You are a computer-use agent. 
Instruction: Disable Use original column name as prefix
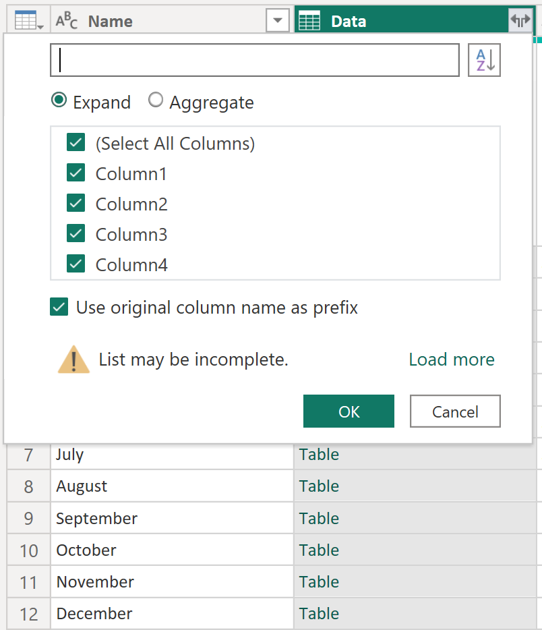pyautogui.click(x=59, y=308)
